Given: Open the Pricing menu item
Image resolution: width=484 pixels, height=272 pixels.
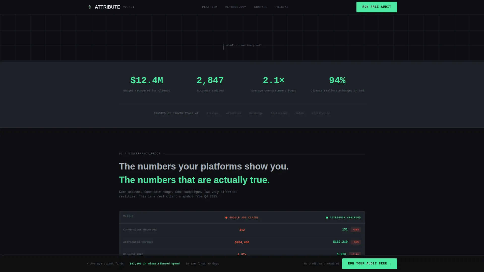Looking at the screenshot, I should click(282, 7).
